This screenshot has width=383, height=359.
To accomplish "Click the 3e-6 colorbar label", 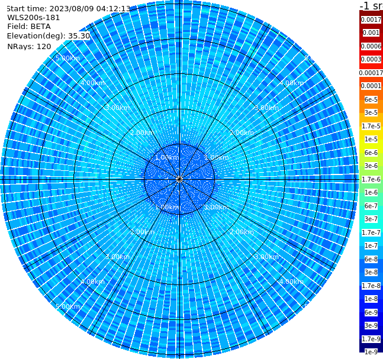I will tap(371, 166).
